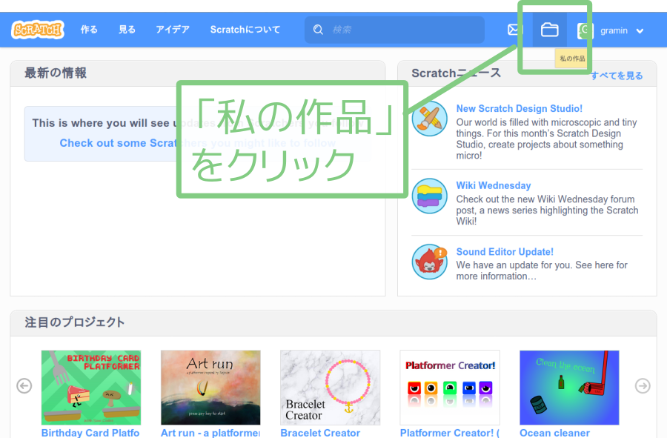Viewport: 667px width, 438px height.
Task: Click Wiki Wednesday description text
Action: click(x=547, y=210)
